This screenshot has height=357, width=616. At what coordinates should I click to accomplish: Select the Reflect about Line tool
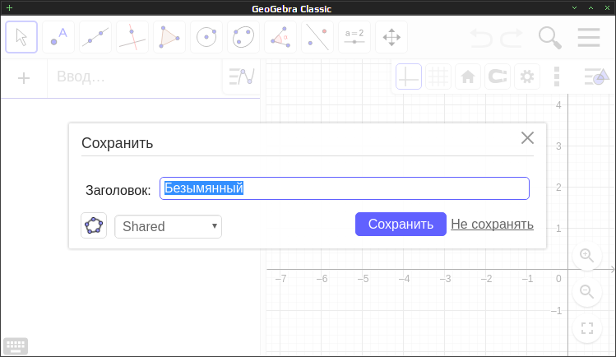[317, 37]
